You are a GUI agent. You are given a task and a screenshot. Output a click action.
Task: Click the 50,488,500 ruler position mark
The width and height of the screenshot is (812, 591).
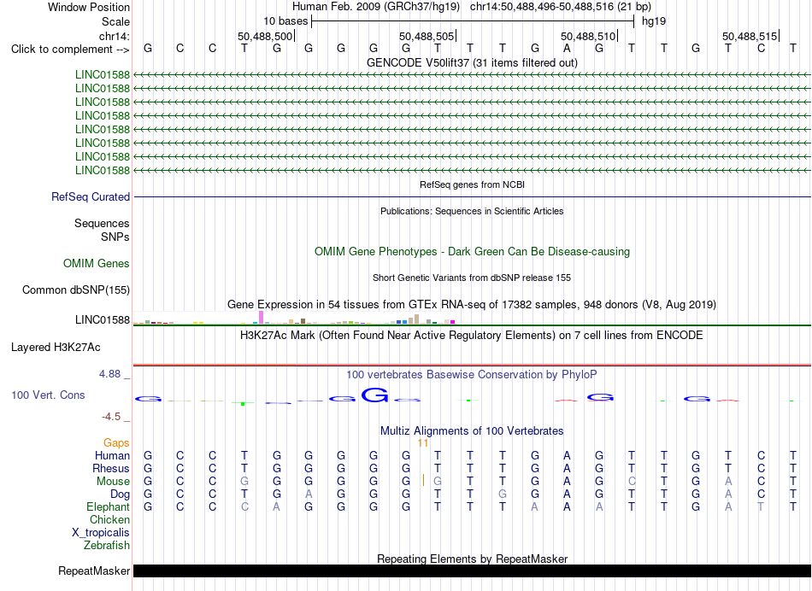coord(265,36)
